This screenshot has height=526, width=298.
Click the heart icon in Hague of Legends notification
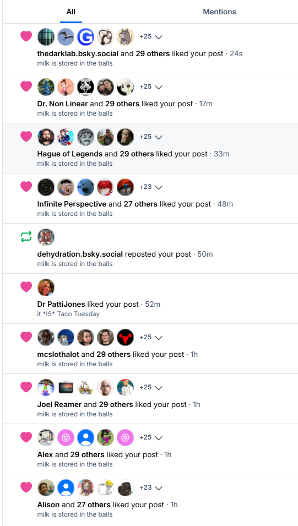(26, 137)
